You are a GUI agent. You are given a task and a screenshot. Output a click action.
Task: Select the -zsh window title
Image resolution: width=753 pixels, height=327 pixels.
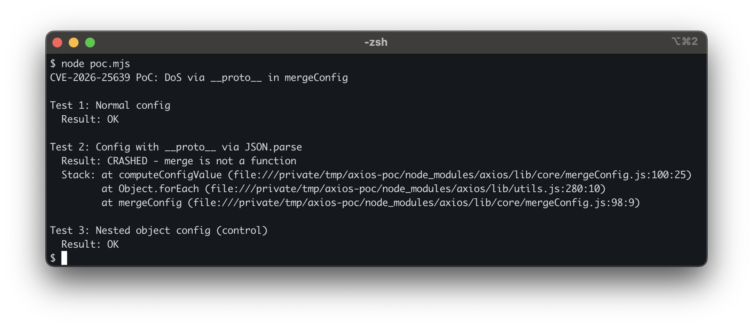[x=375, y=42]
